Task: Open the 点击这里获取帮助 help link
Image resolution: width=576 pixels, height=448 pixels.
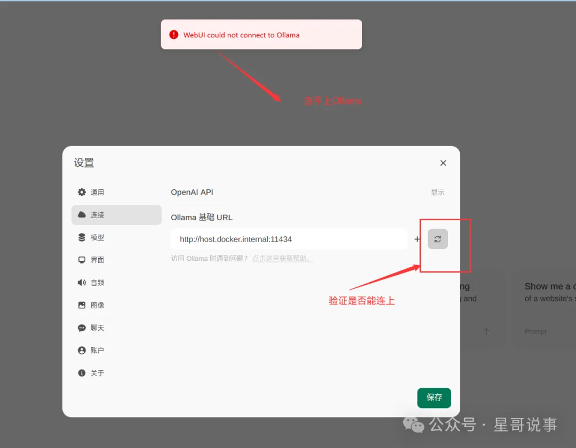Action: (282, 259)
